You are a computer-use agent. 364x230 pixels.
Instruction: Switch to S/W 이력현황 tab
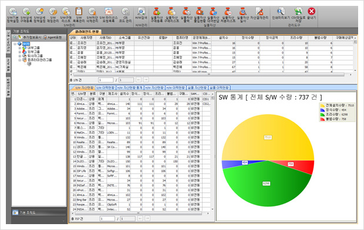(x=106, y=88)
